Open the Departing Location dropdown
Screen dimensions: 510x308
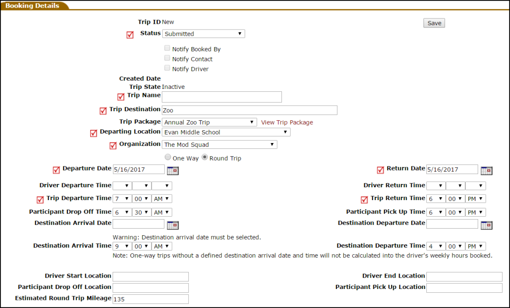click(x=226, y=132)
